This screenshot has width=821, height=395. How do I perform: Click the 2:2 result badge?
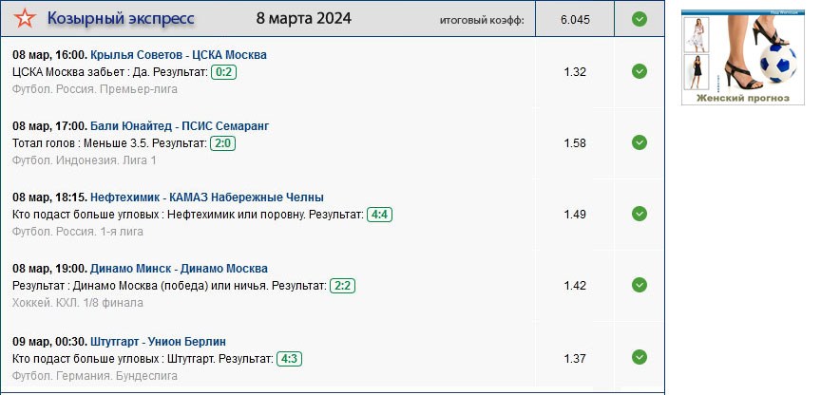(342, 286)
